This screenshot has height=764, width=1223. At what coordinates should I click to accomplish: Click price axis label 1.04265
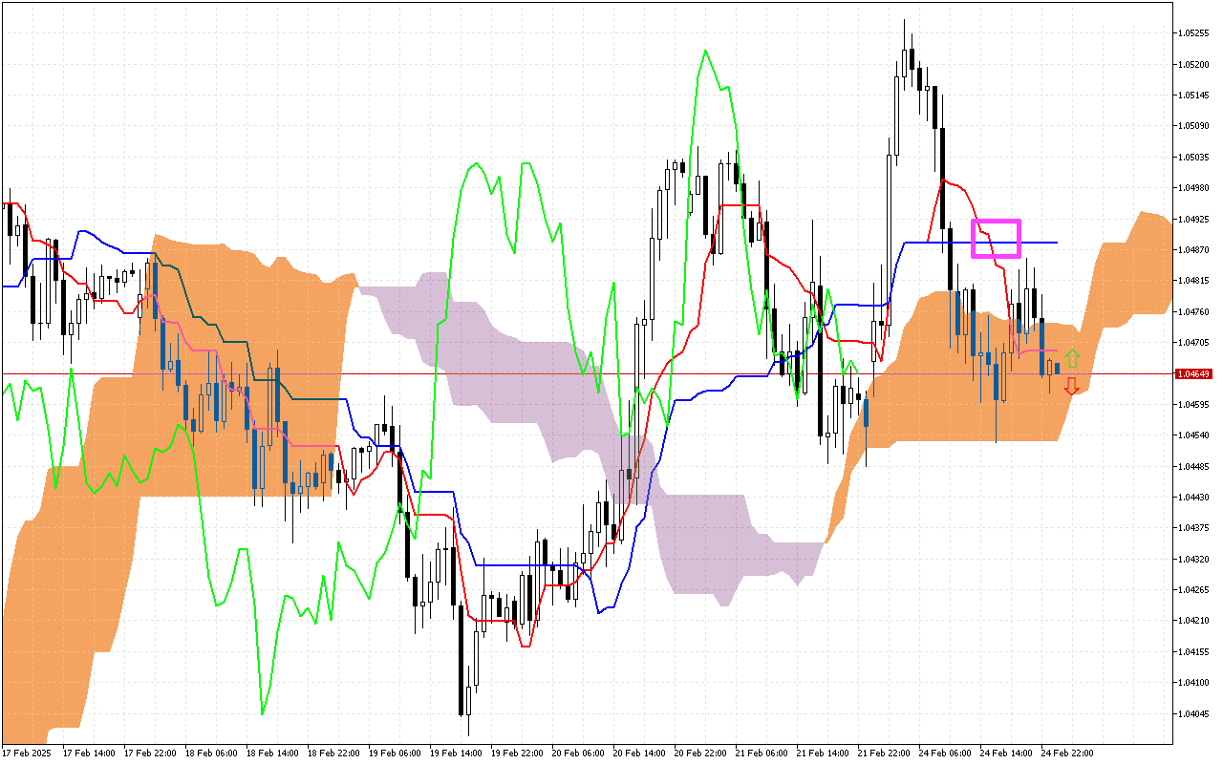1194,590
